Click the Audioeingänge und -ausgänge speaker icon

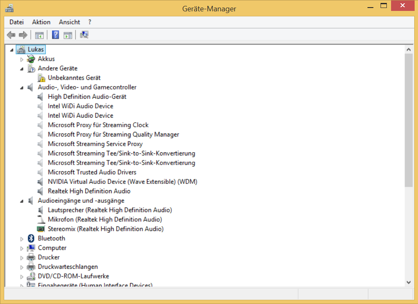point(31,201)
